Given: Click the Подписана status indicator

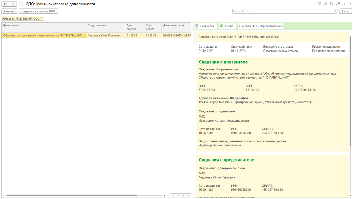Looking at the screenshot, I should point(205,26).
